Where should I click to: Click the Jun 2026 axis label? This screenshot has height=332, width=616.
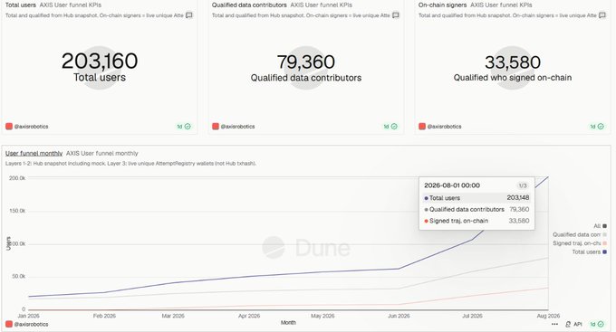coord(399,316)
